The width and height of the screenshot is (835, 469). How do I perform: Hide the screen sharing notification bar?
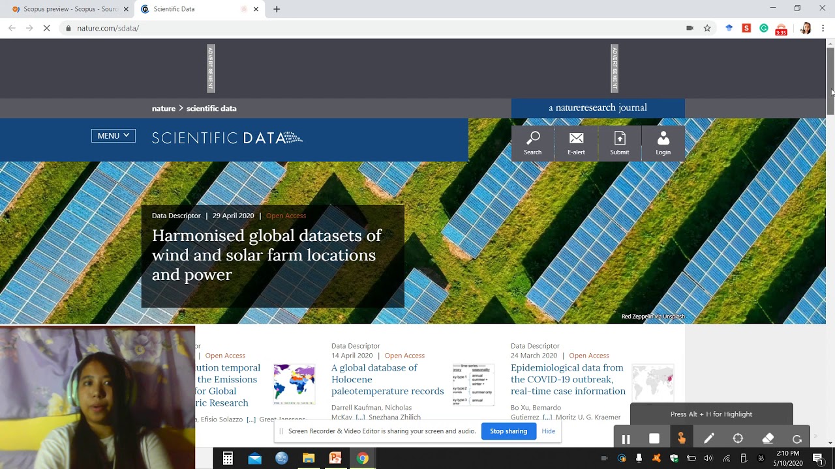pyautogui.click(x=549, y=431)
